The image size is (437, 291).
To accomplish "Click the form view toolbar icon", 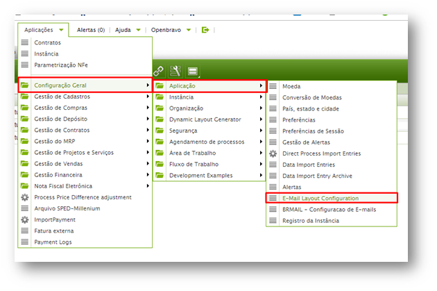I will [x=192, y=71].
